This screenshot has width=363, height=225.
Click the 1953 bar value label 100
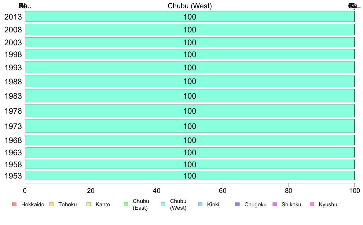(190, 176)
